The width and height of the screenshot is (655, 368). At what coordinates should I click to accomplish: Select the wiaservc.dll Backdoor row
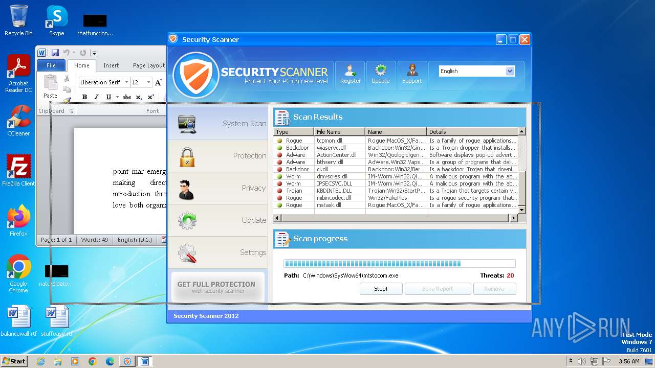point(396,148)
